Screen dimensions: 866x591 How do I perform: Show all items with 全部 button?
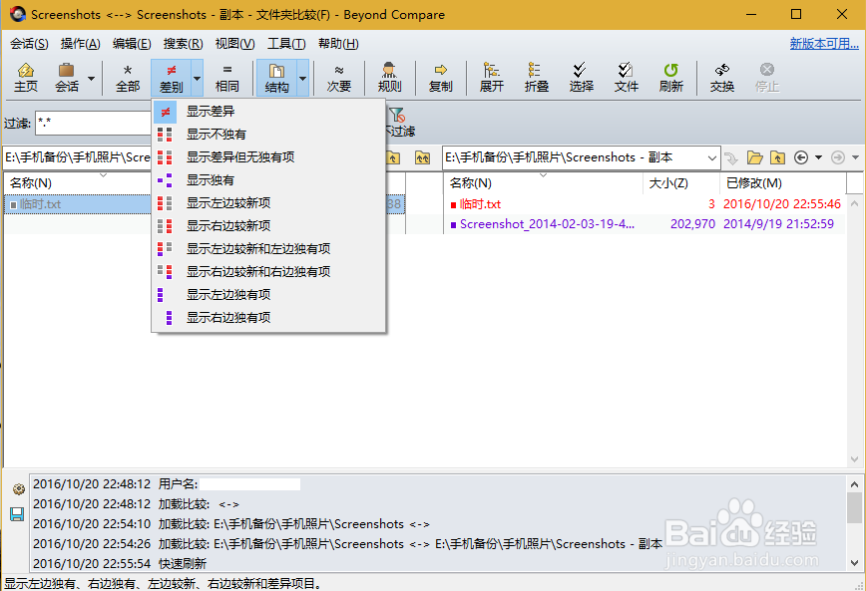pyautogui.click(x=128, y=78)
